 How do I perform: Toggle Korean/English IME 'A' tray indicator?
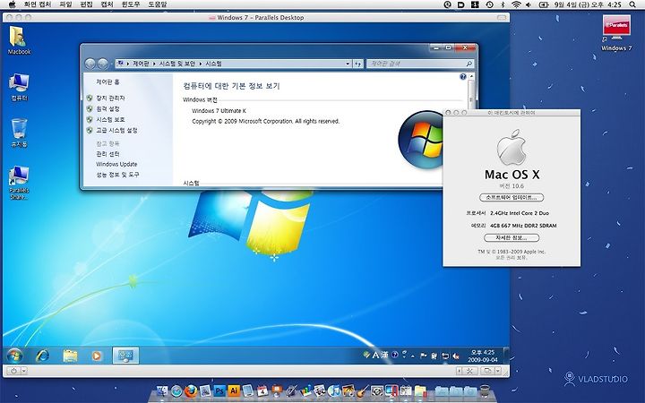[375, 356]
